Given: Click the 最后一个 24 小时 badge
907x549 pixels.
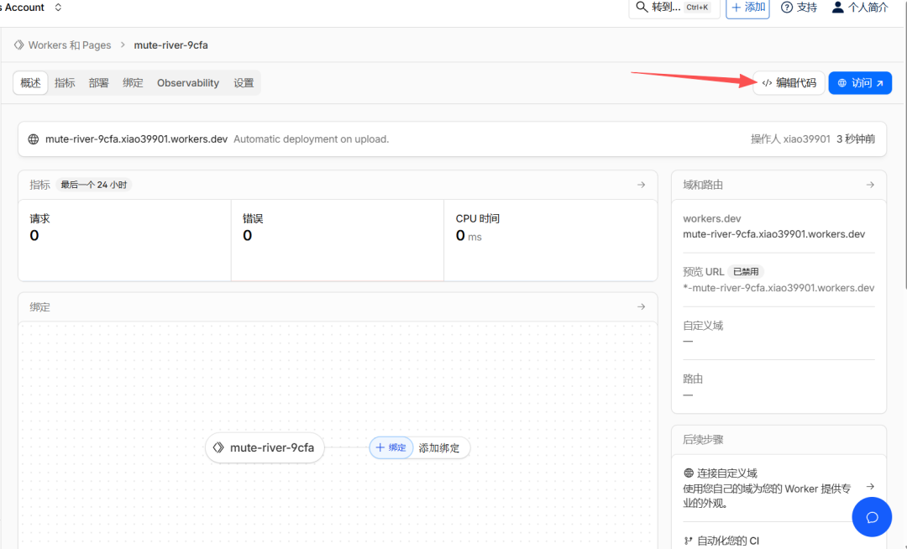Looking at the screenshot, I should click(94, 185).
